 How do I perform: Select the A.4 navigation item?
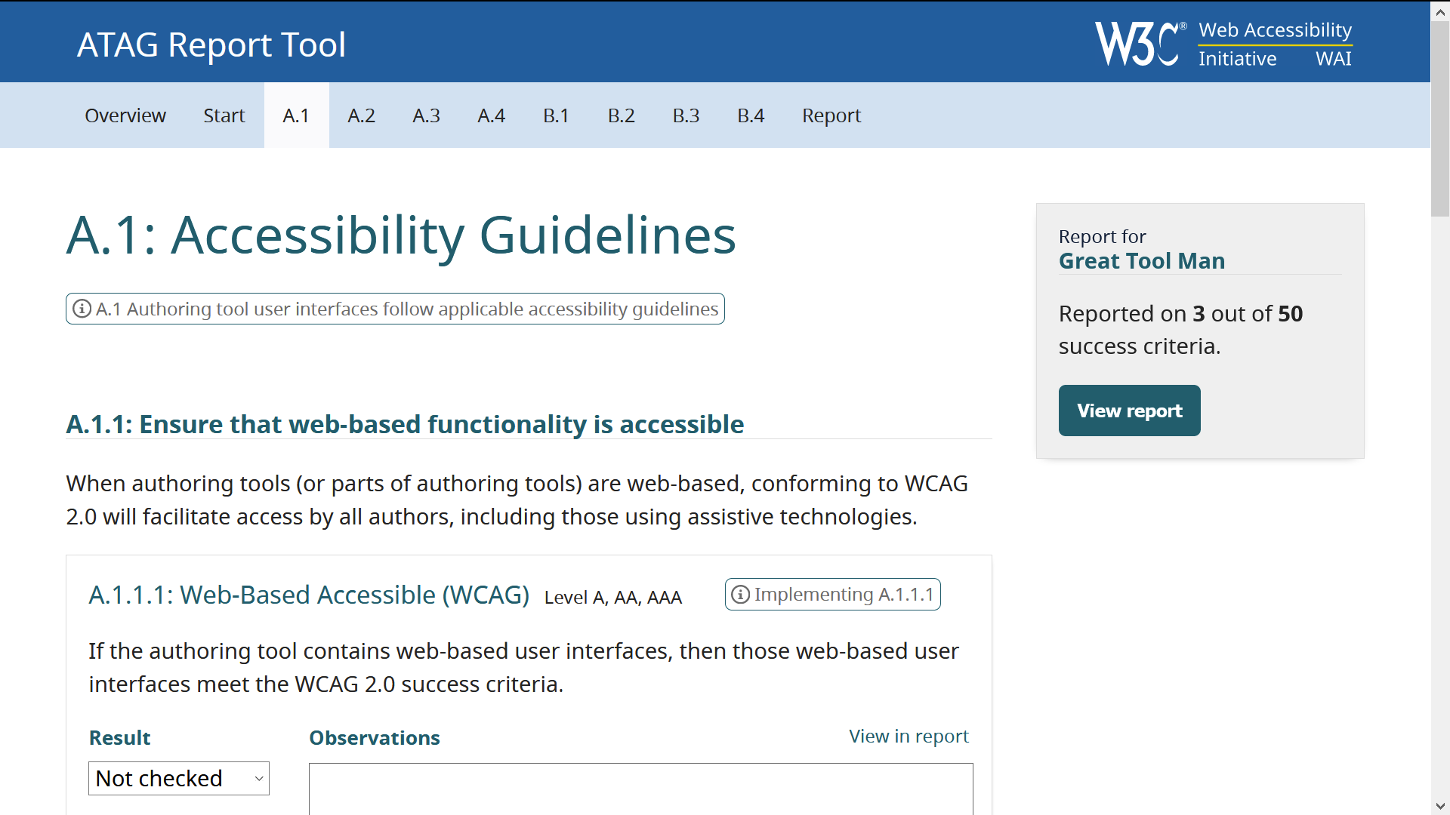pos(491,115)
